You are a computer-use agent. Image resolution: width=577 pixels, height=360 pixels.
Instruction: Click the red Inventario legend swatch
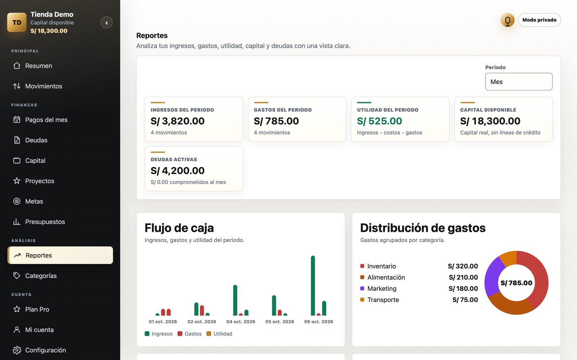click(362, 266)
